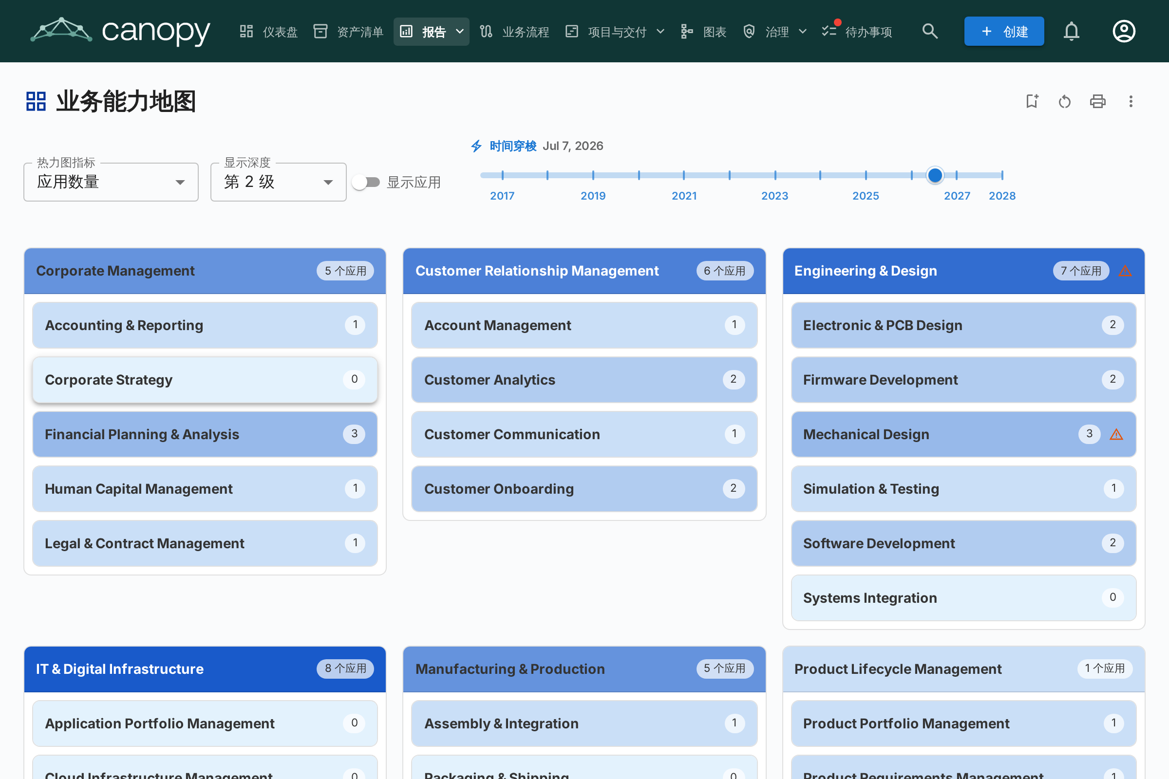Open notifications bell
Viewport: 1169px width, 779px height.
(1072, 31)
